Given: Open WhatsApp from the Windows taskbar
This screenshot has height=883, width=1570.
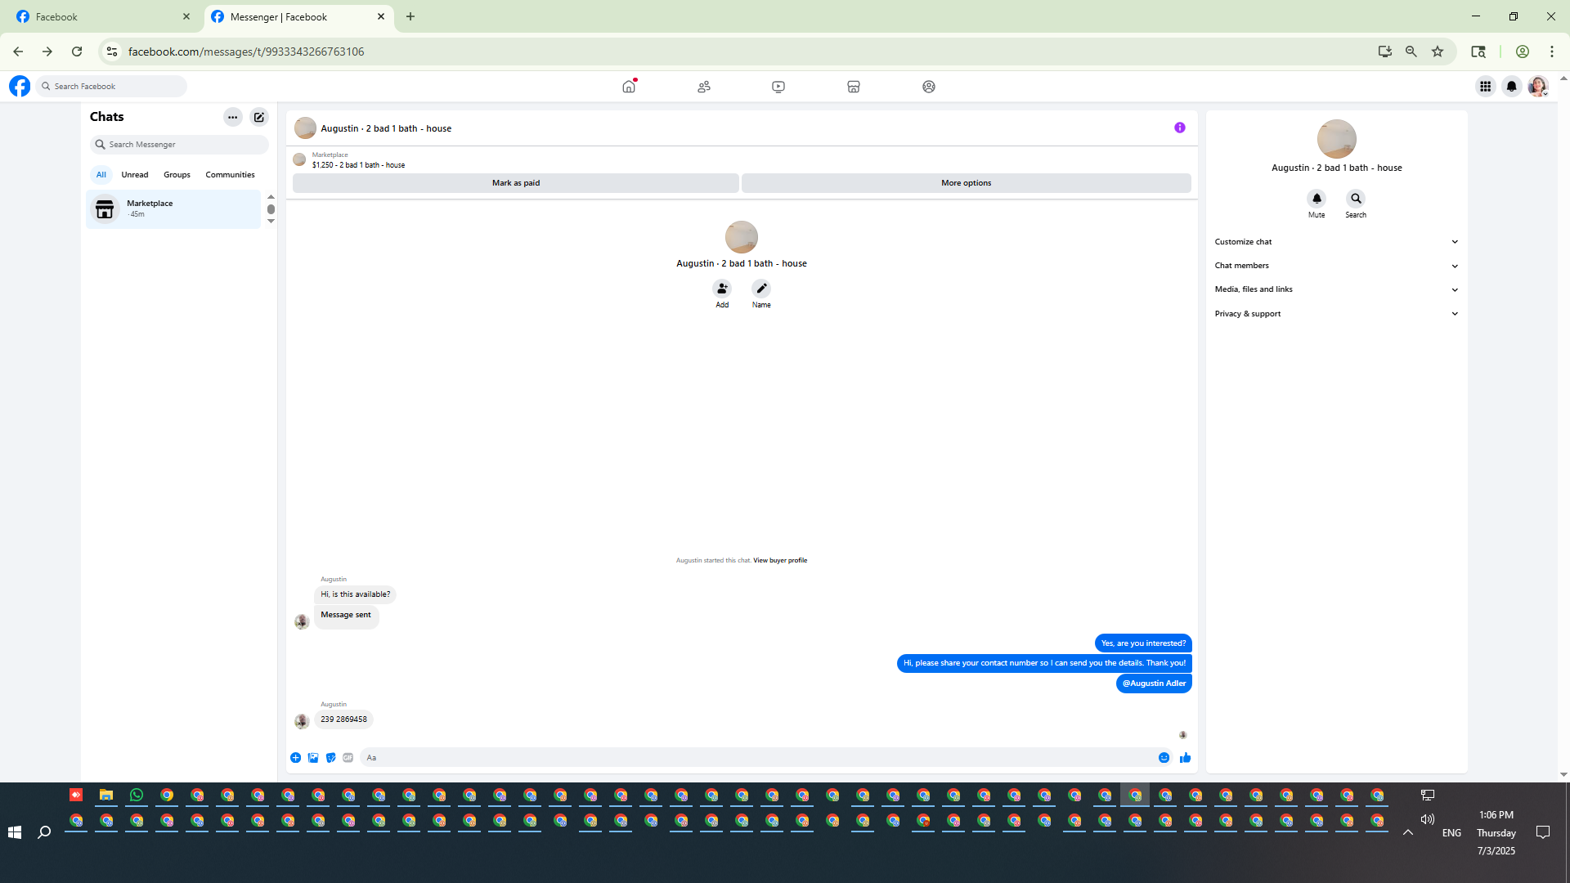Looking at the screenshot, I should point(137,795).
